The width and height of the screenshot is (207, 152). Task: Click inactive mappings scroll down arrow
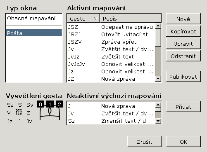point(158,121)
